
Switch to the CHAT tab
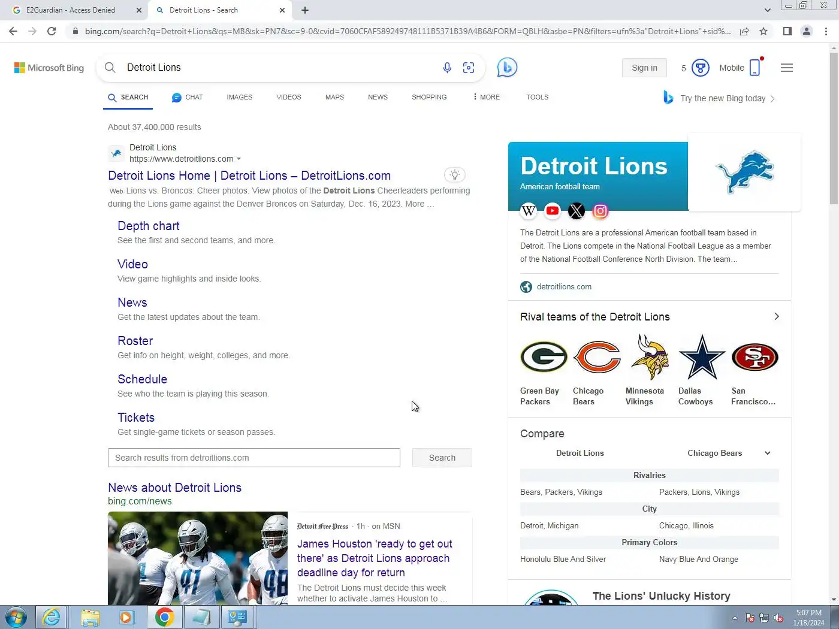[x=187, y=97]
